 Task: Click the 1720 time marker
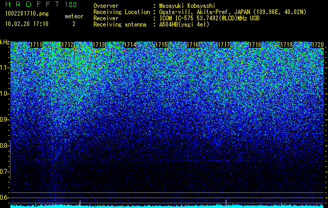tap(318, 45)
